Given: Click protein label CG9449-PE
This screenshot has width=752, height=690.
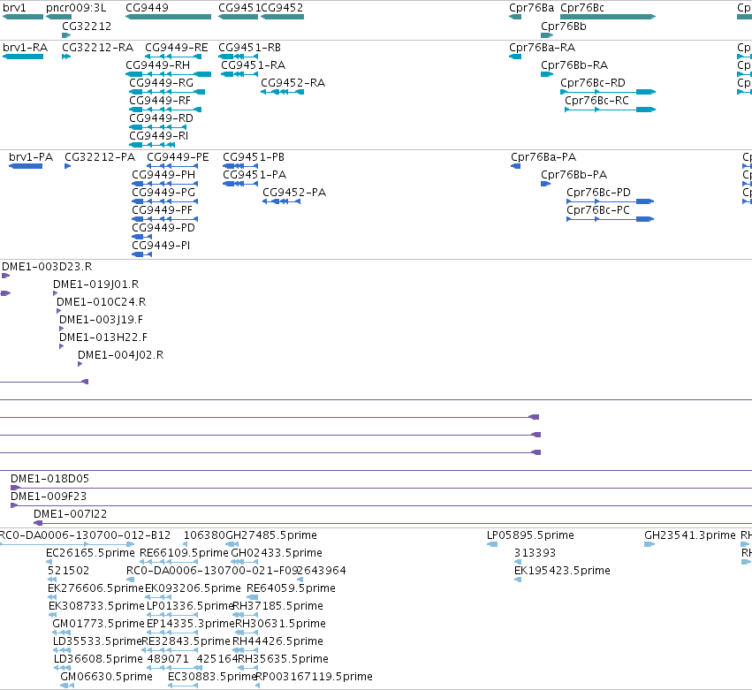Looking at the screenshot, I should tap(178, 156).
